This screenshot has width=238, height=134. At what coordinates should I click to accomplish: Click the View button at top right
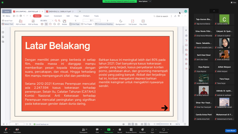point(234,3)
